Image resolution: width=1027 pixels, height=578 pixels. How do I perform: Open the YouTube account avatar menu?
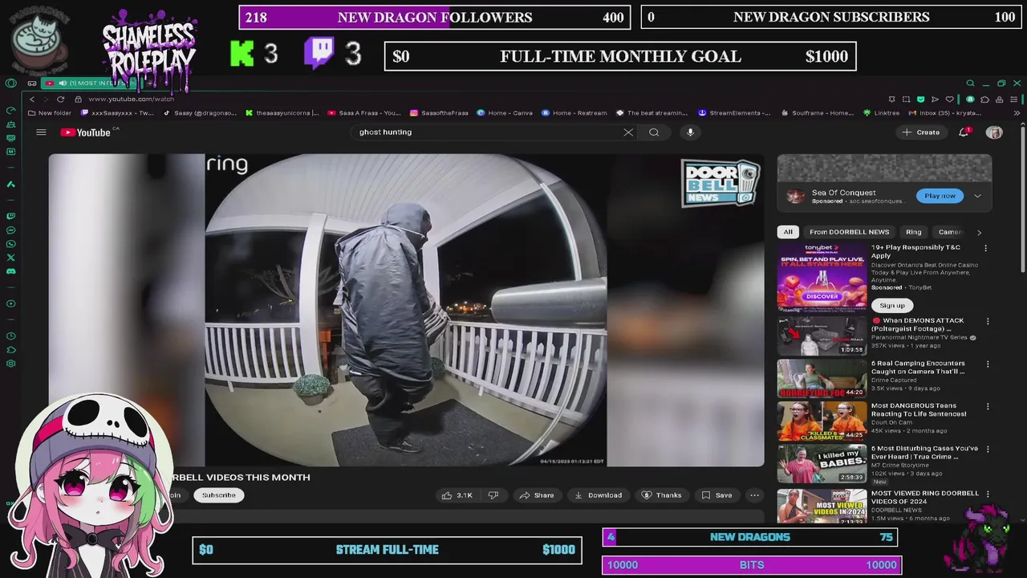(x=994, y=132)
